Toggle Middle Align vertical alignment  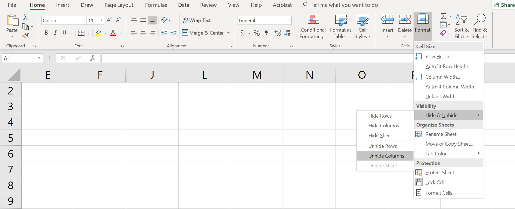click(x=143, y=20)
